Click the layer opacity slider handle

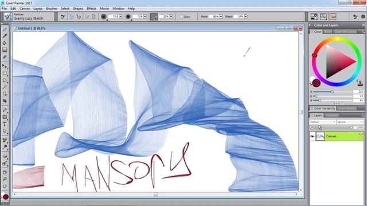[x=351, y=128]
